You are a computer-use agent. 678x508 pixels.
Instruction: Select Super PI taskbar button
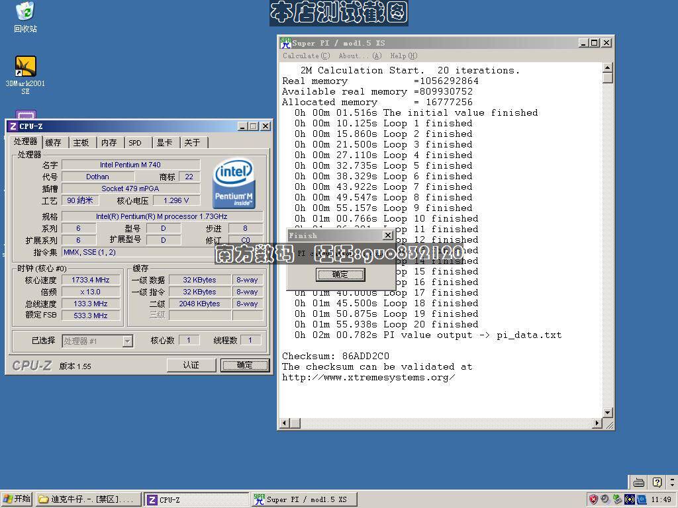coord(305,499)
